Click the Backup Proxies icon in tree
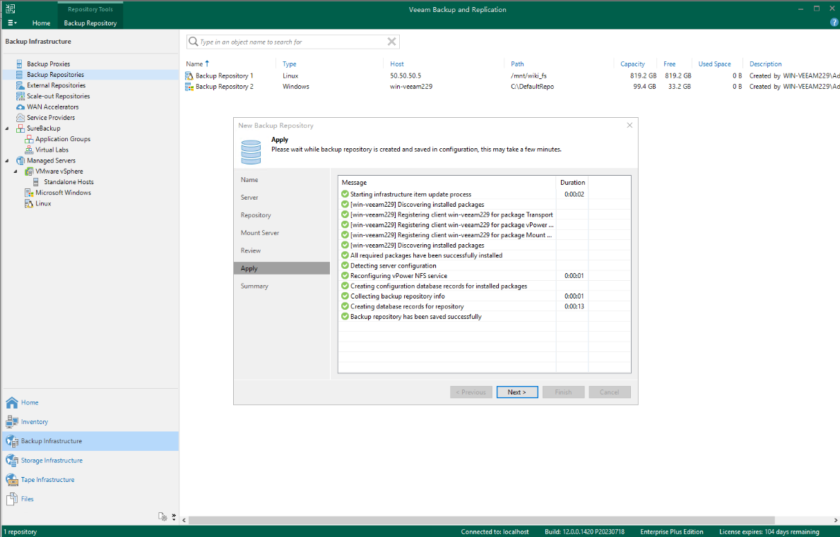The height and width of the screenshot is (537, 840). pos(20,64)
